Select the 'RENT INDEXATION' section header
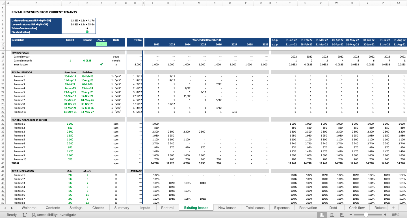 23,171
